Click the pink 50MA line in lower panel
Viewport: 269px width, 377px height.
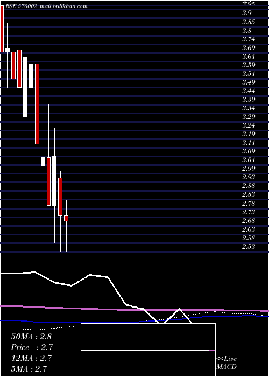click(x=134, y=310)
